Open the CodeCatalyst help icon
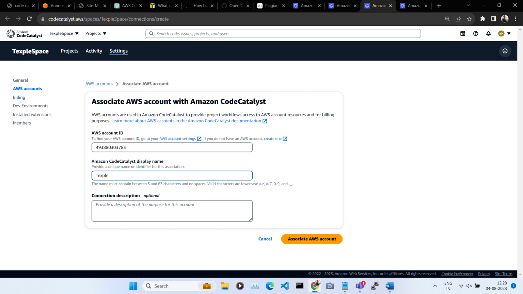The height and width of the screenshot is (294, 523). click(x=476, y=33)
